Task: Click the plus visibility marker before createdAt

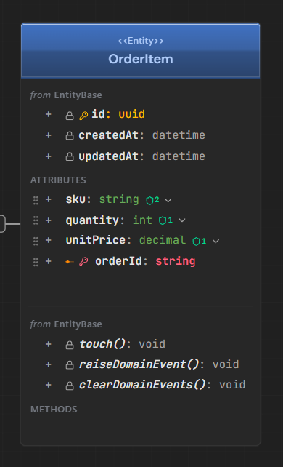Action: point(49,135)
